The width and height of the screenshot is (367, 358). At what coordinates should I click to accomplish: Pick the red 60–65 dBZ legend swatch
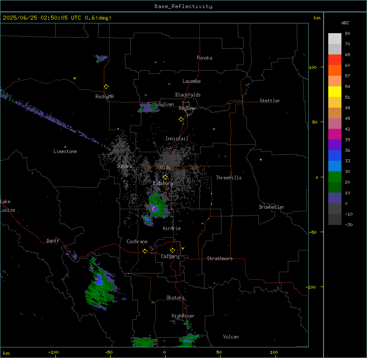(x=335, y=60)
